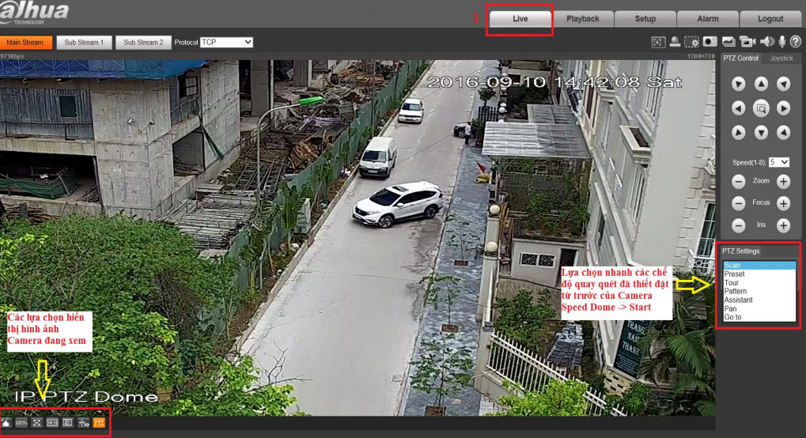
Task: Switch to Sub Stream 2
Action: click(x=143, y=43)
